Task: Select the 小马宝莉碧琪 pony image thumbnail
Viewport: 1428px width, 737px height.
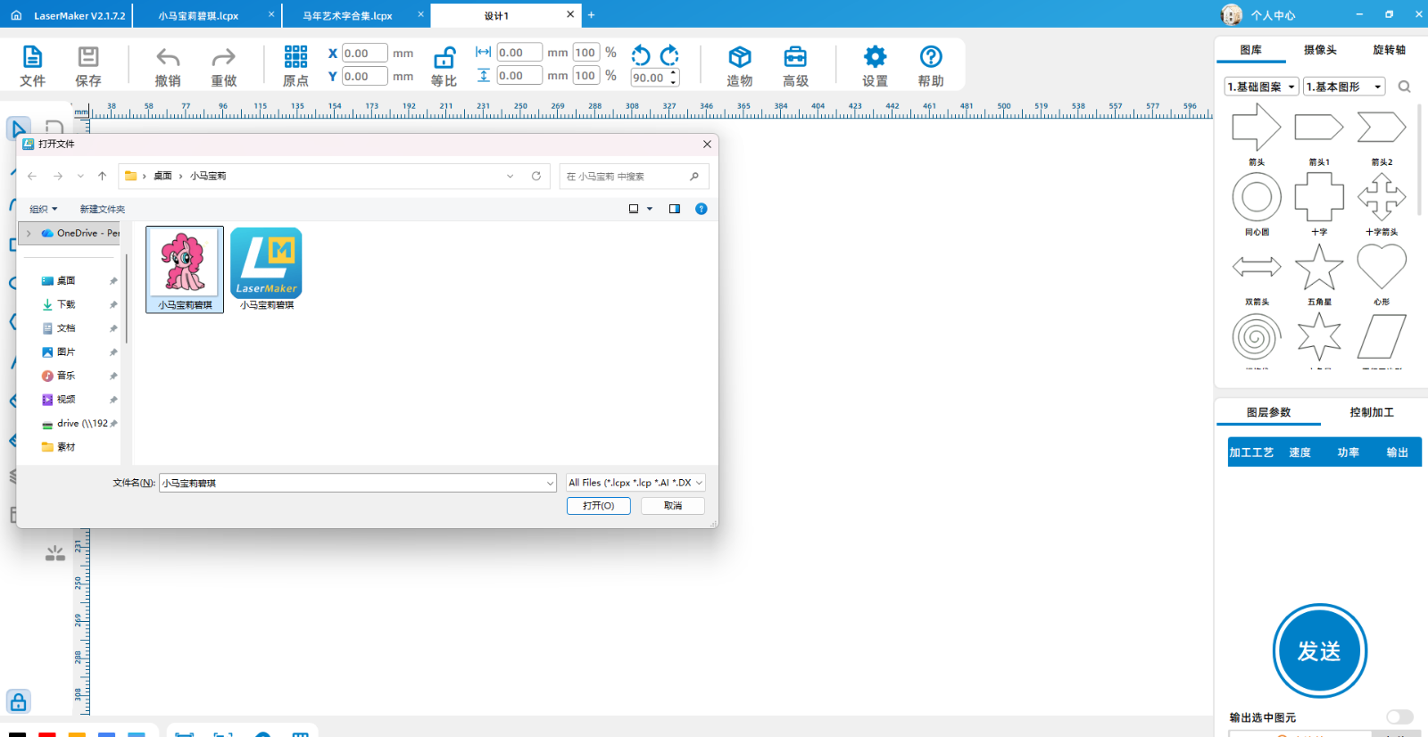Action: point(185,263)
